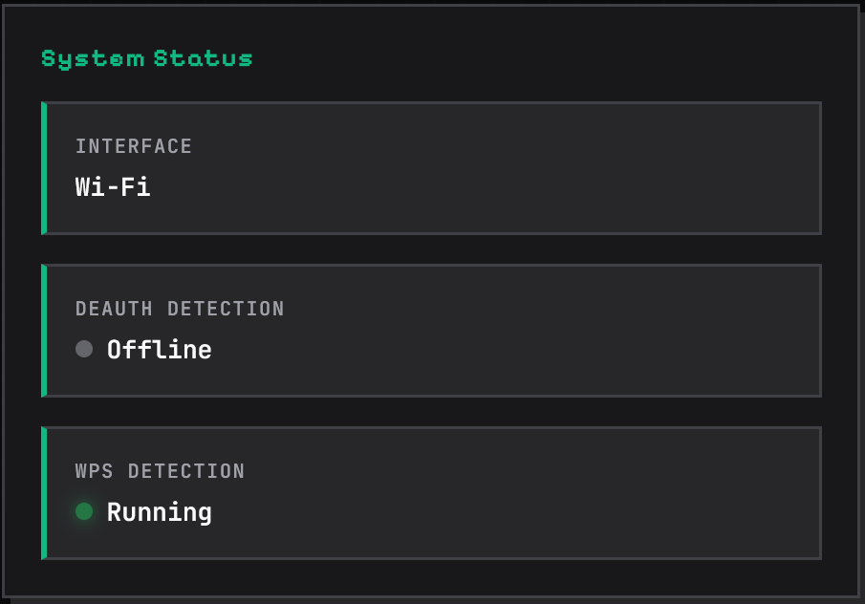The image size is (865, 604).
Task: Click the DEAUTH DETECTION label
Action: tap(180, 309)
